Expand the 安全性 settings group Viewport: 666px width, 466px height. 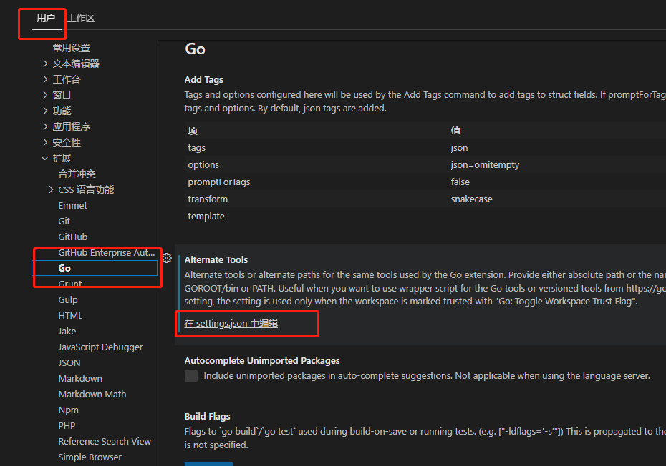46,142
